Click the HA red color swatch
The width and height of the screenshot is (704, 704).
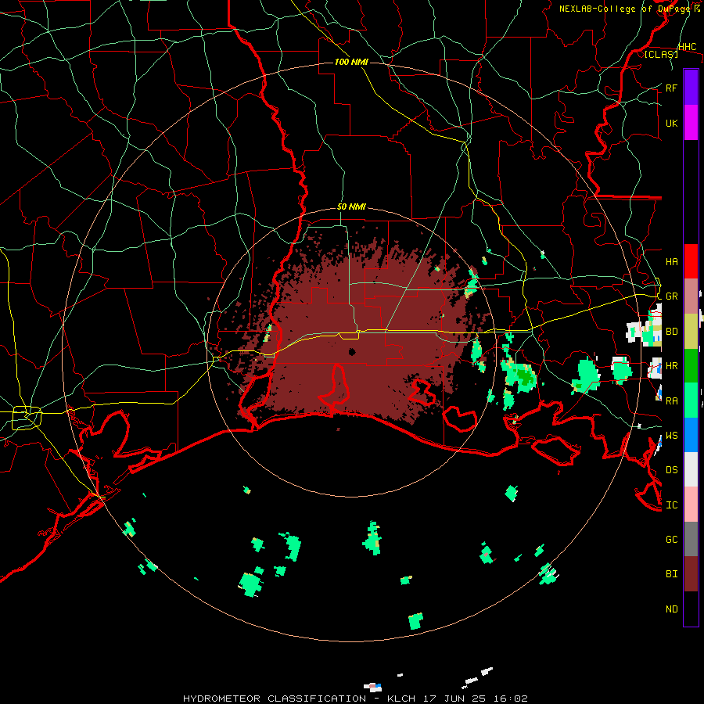pyautogui.click(x=691, y=261)
